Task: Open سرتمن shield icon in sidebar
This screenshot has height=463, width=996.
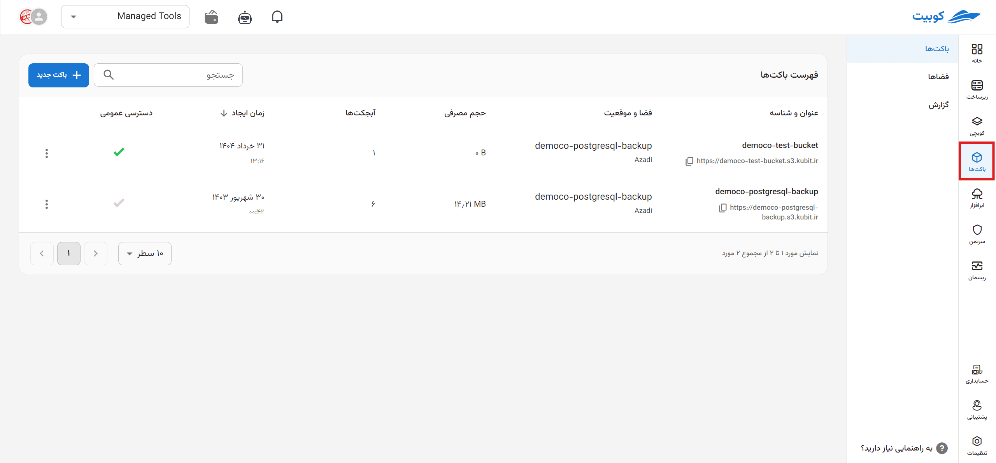Action: click(x=977, y=234)
